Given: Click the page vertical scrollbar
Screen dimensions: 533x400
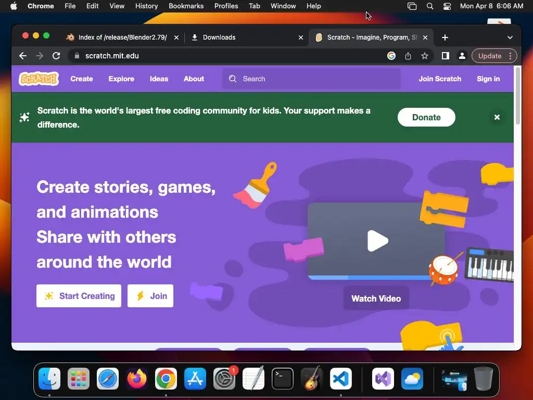Looking at the screenshot, I should coord(518,96).
